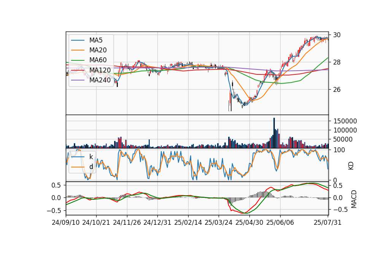This screenshot has width=365, height=262.
Task: Click the left MACD axis value −0.5
Action: tap(54, 211)
